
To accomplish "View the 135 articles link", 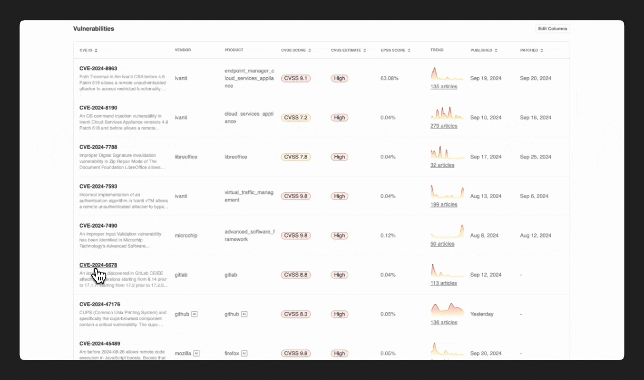I will point(444,86).
